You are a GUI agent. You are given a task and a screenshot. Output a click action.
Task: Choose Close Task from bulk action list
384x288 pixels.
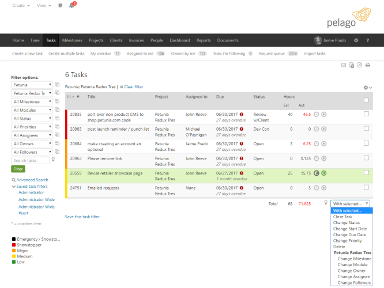point(352,217)
